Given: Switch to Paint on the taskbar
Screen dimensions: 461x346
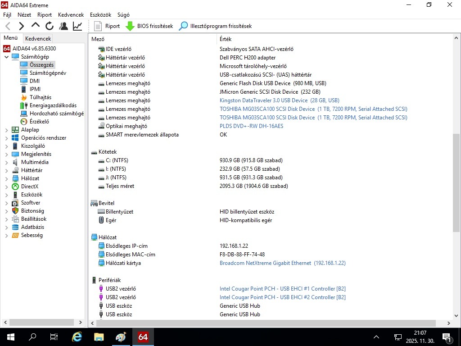Looking at the screenshot, I should pyautogui.click(x=121, y=337).
